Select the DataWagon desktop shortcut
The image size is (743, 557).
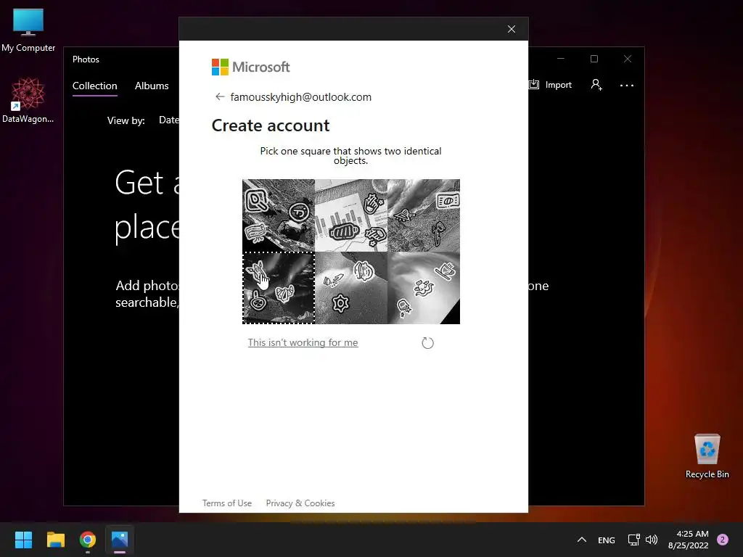pyautogui.click(x=28, y=100)
